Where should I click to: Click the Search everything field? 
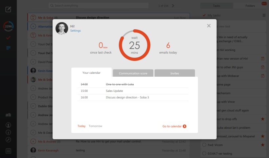99,6
